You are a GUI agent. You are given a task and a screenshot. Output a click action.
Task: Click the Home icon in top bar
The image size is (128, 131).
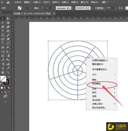point(8,3)
